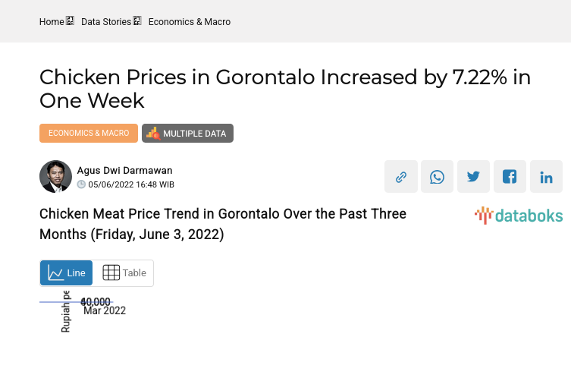Switch to the Line chart view
This screenshot has width=571, height=378.
[x=67, y=273]
